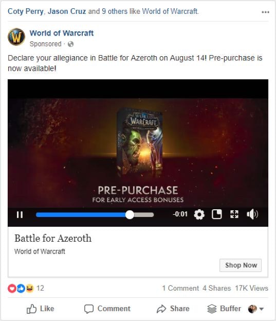The height and width of the screenshot is (321, 276).
Task: Open the Battle for Azeroth headline link
Action: coord(53,239)
